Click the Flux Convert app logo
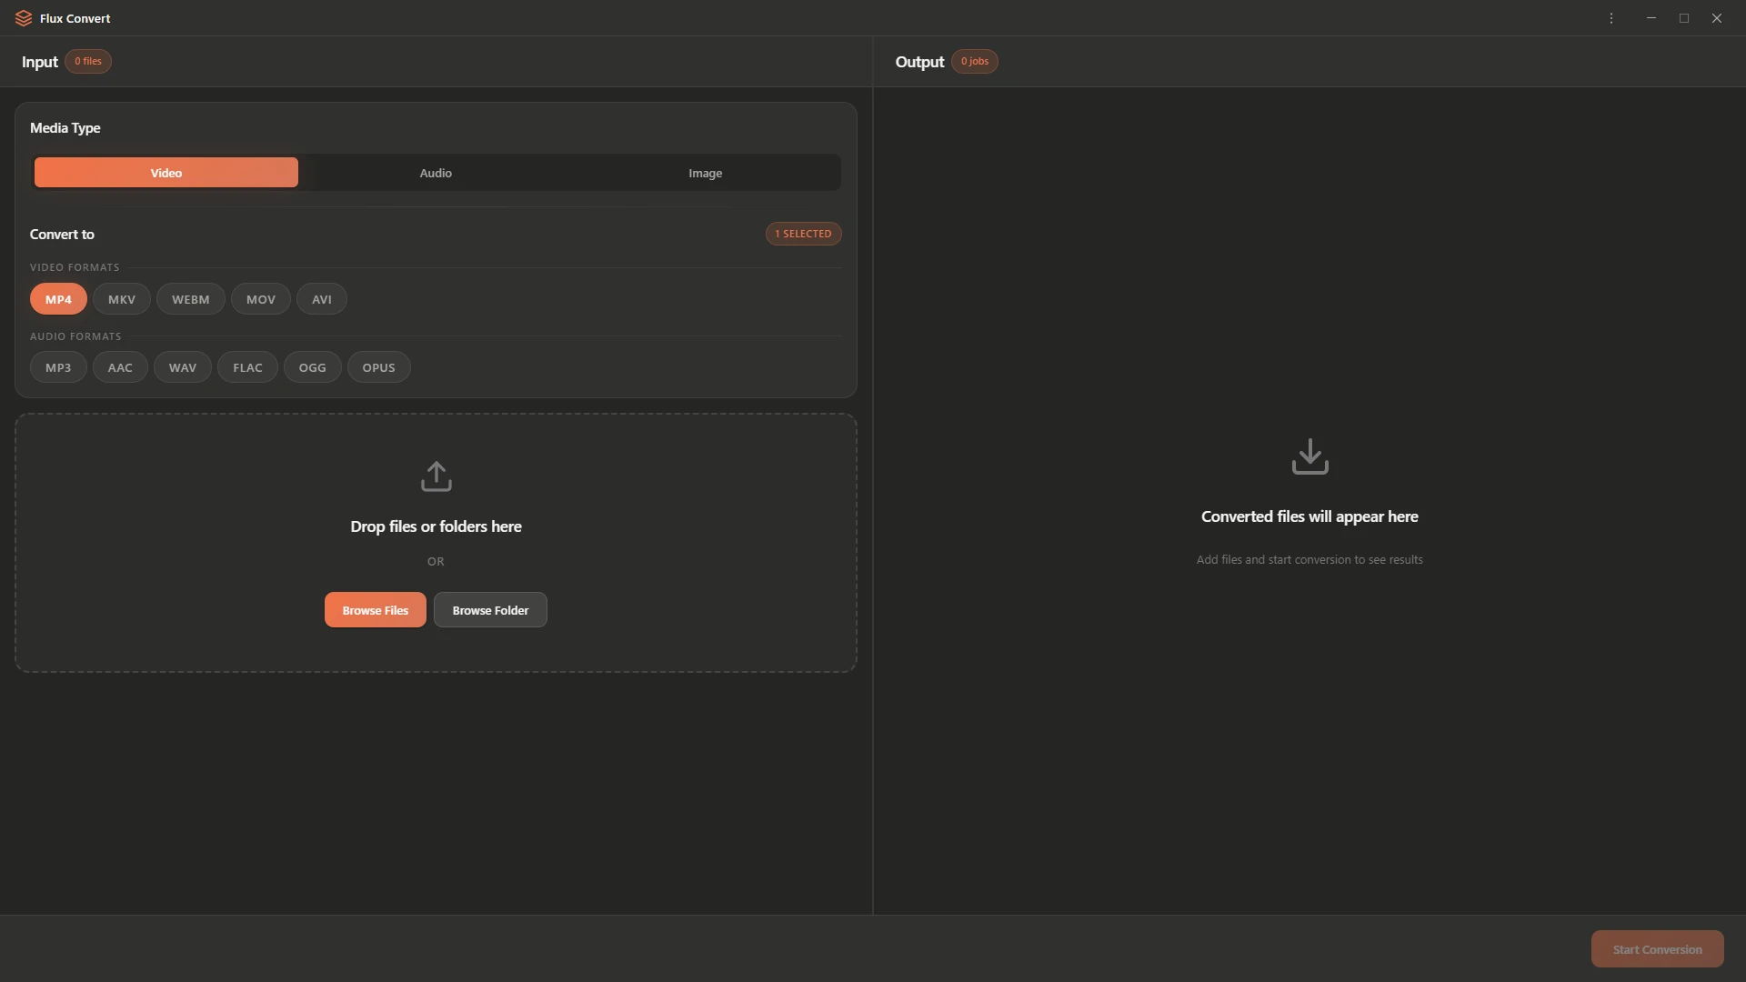The width and height of the screenshot is (1746, 982). coord(23,18)
